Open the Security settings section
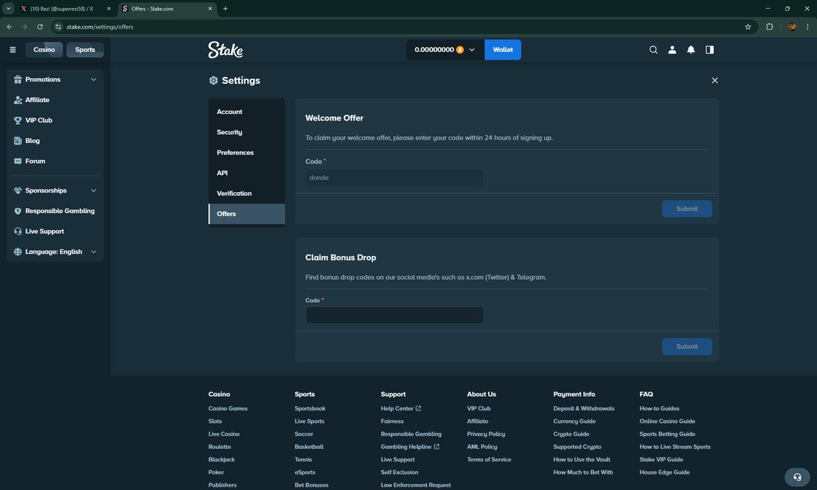 (x=246, y=132)
